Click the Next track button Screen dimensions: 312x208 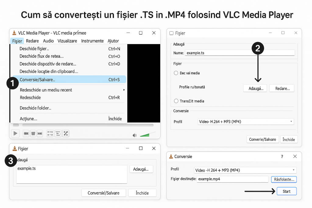(40, 133)
